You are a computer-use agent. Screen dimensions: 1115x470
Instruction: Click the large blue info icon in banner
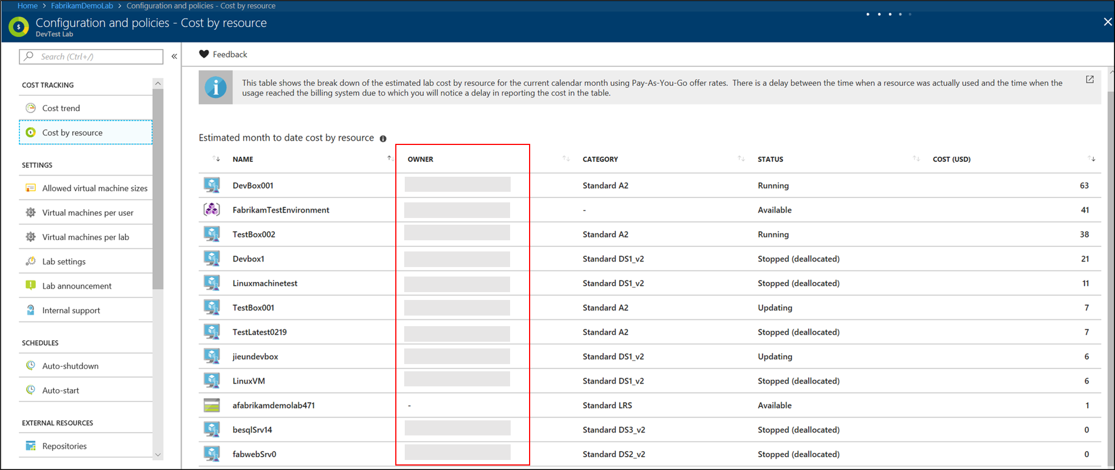click(216, 88)
